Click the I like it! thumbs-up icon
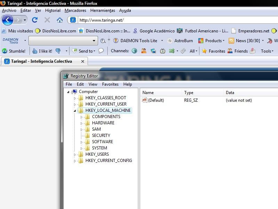The height and width of the screenshot is (209, 278). tap(34, 51)
